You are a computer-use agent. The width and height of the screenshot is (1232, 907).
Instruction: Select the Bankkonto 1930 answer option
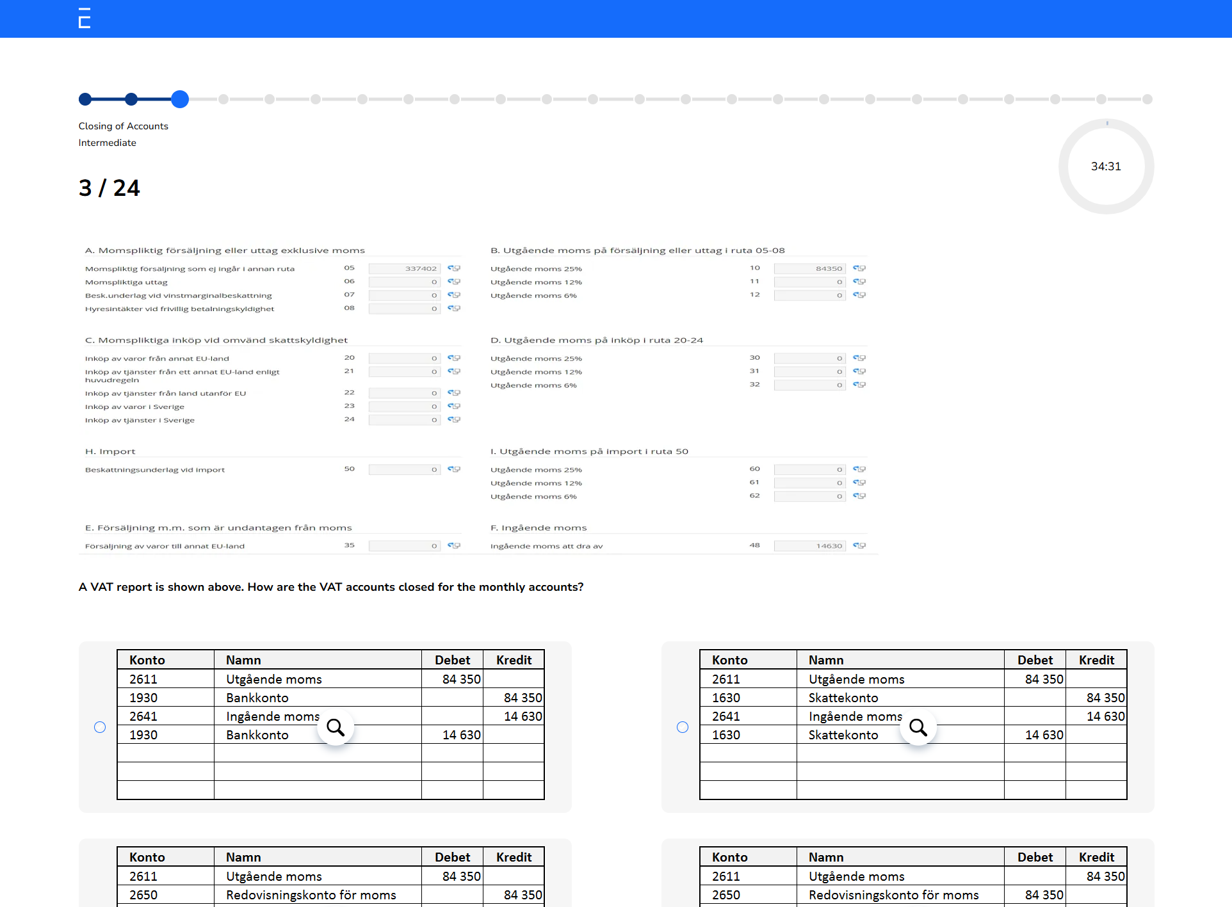click(100, 727)
